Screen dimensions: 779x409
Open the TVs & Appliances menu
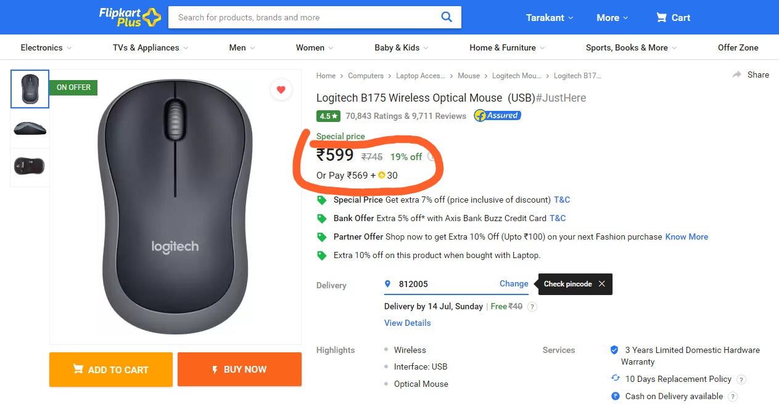point(150,47)
